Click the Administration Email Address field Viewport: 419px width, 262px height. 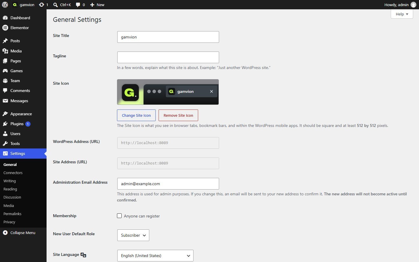click(168, 184)
